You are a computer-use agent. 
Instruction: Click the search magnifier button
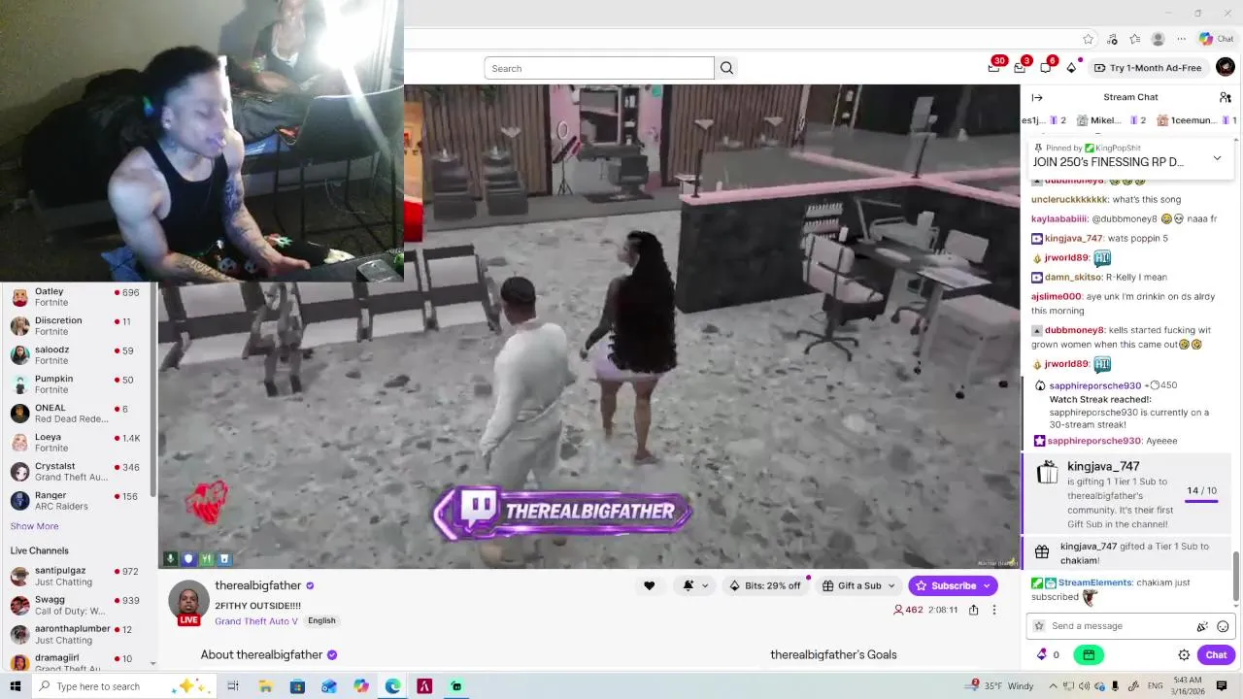pyautogui.click(x=726, y=68)
